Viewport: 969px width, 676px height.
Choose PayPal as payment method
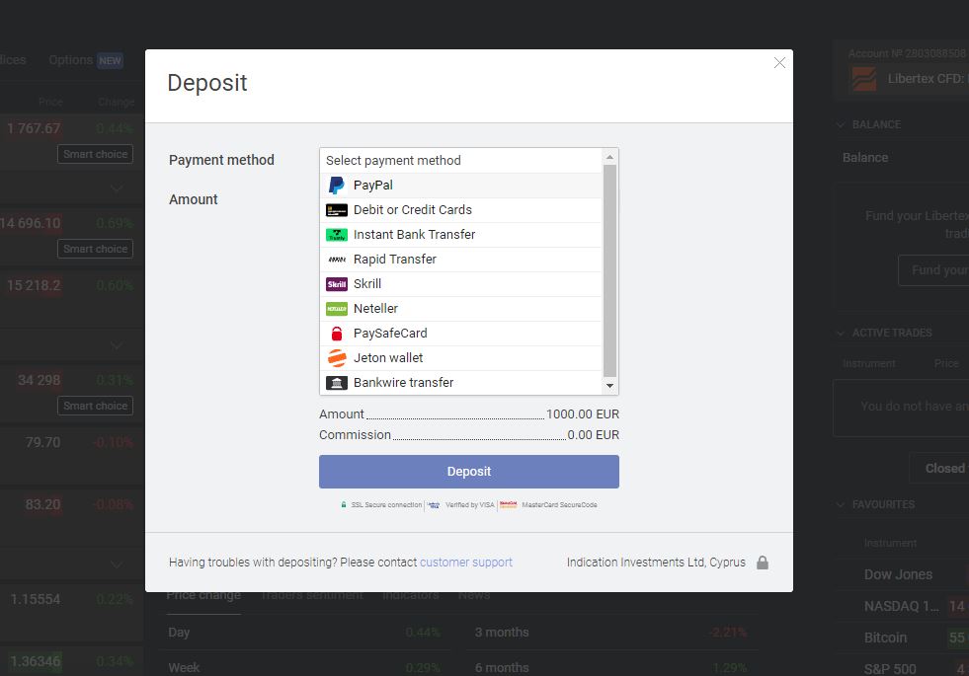point(460,186)
